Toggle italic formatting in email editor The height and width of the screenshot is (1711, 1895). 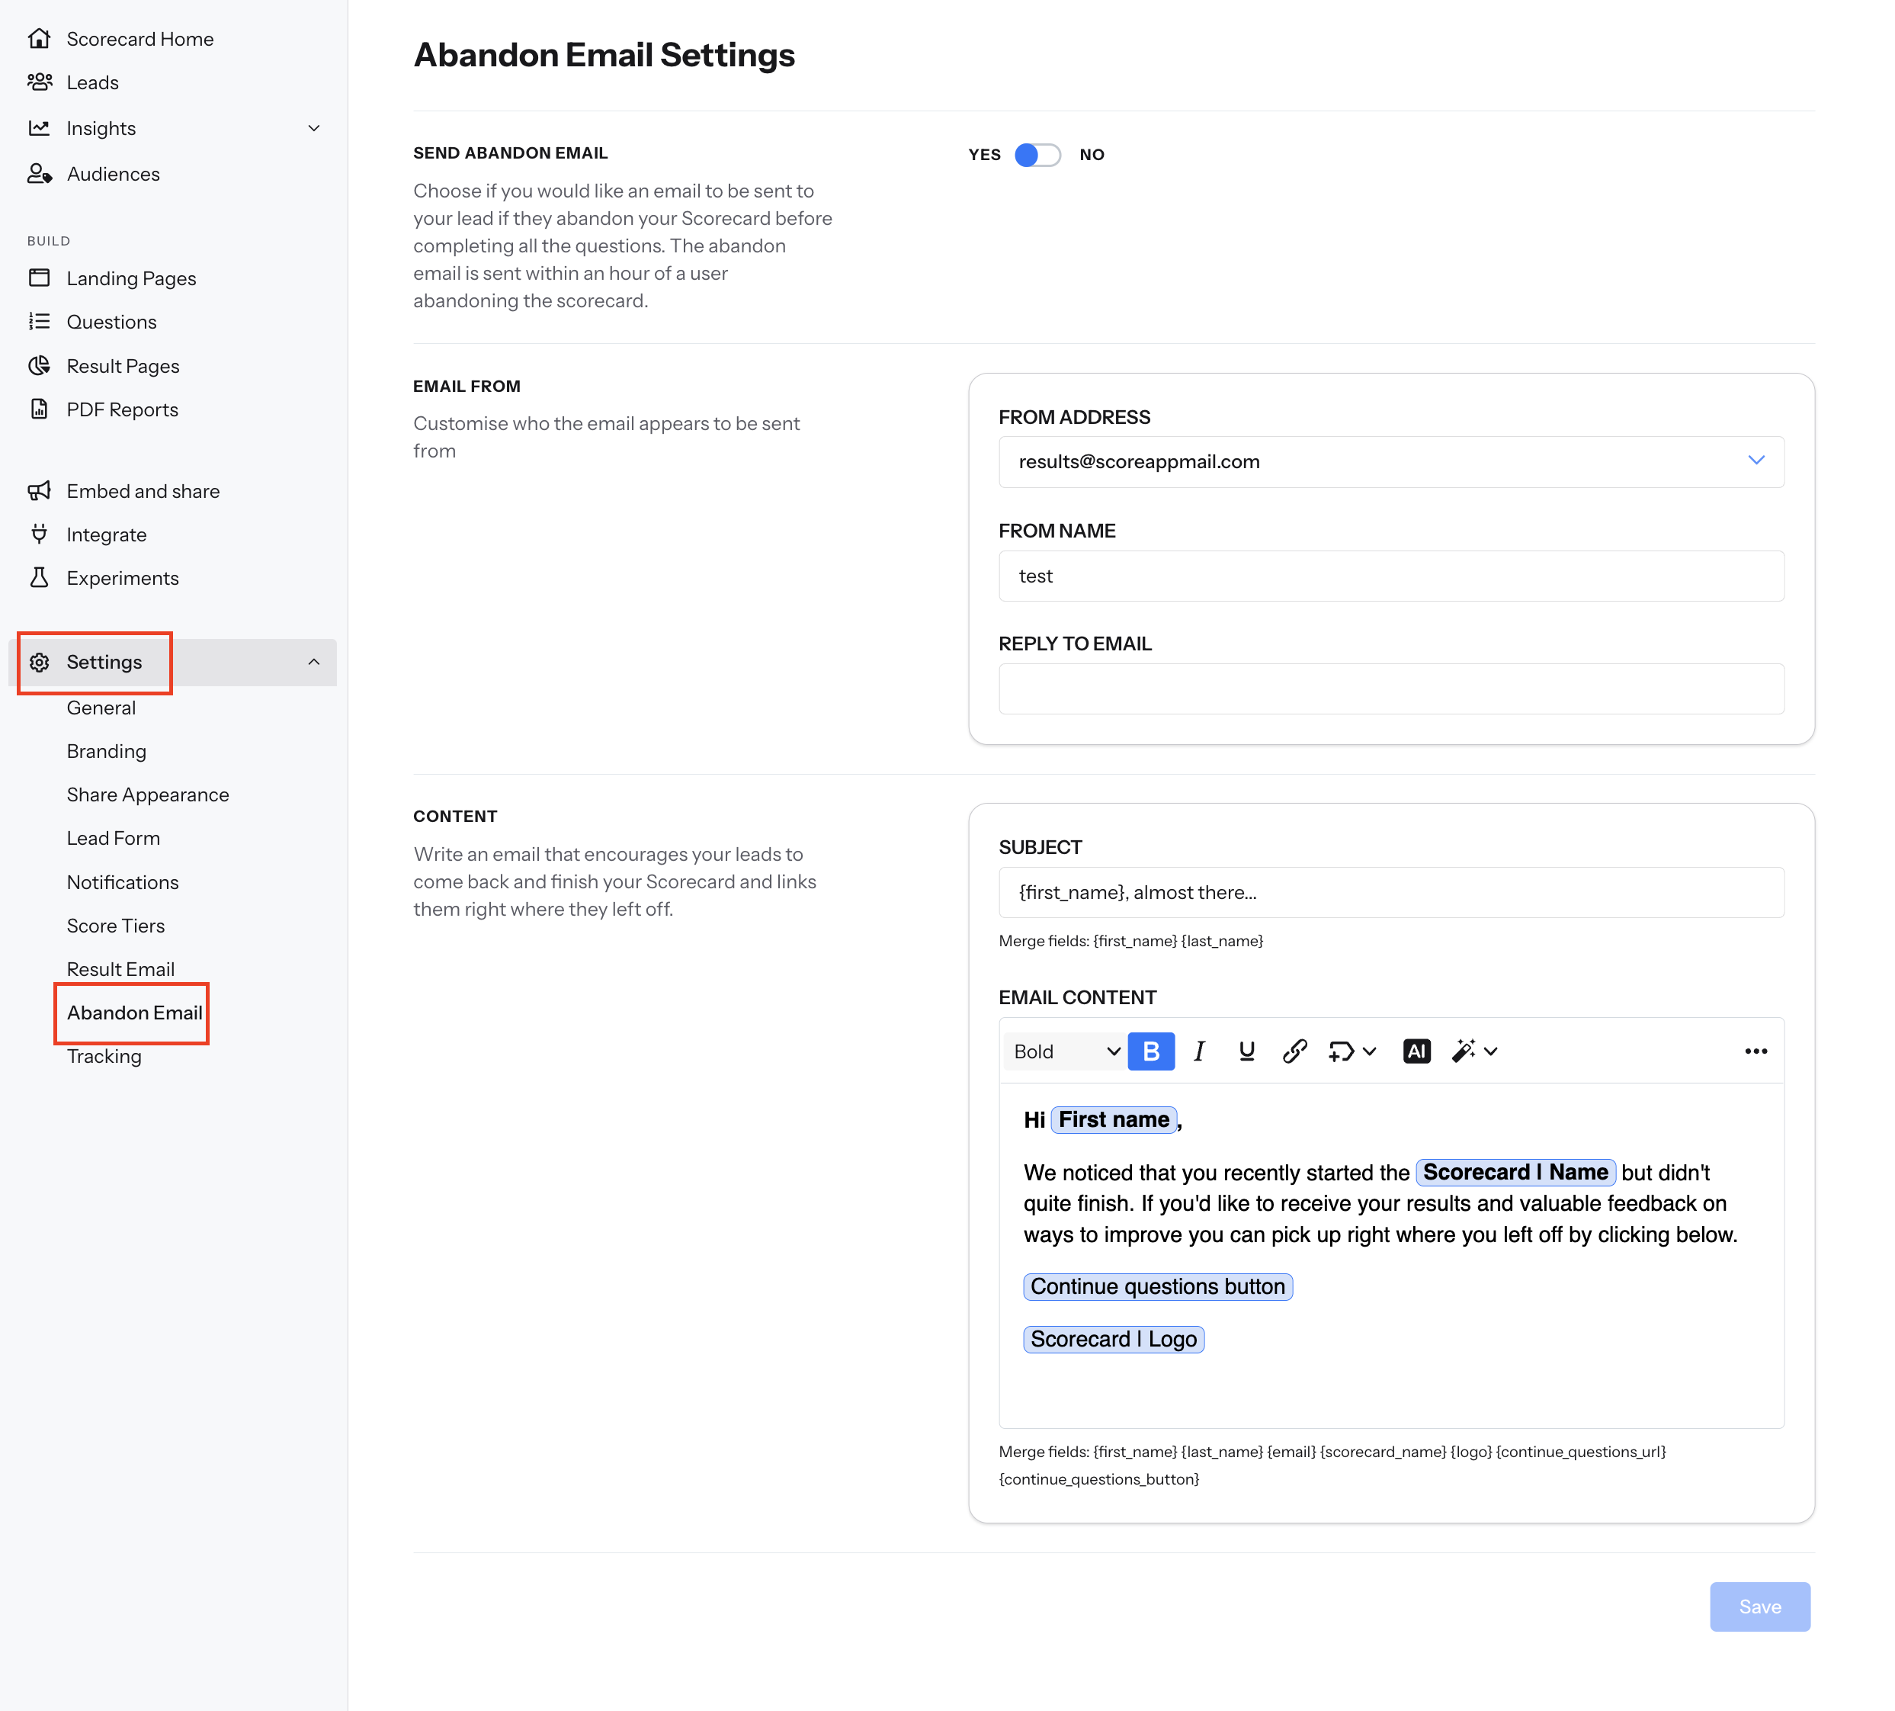tap(1198, 1051)
